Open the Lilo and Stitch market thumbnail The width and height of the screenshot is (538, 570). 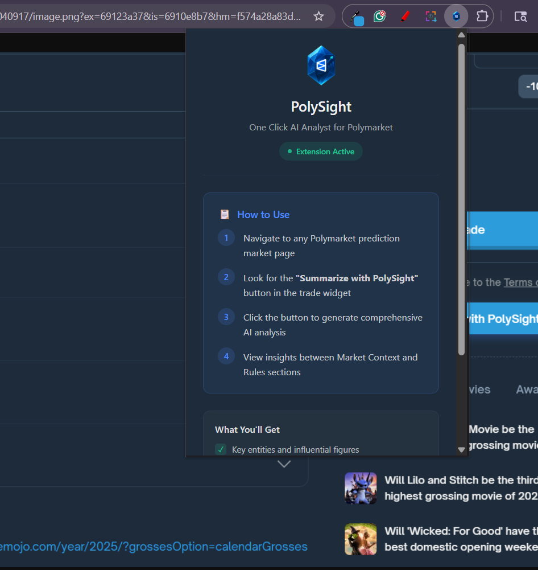tap(361, 488)
